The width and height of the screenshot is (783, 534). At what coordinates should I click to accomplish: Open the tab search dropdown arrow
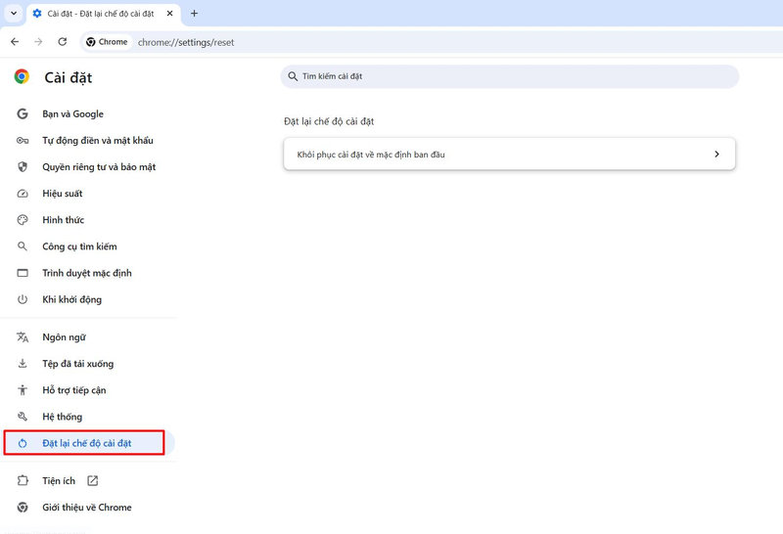pos(14,14)
